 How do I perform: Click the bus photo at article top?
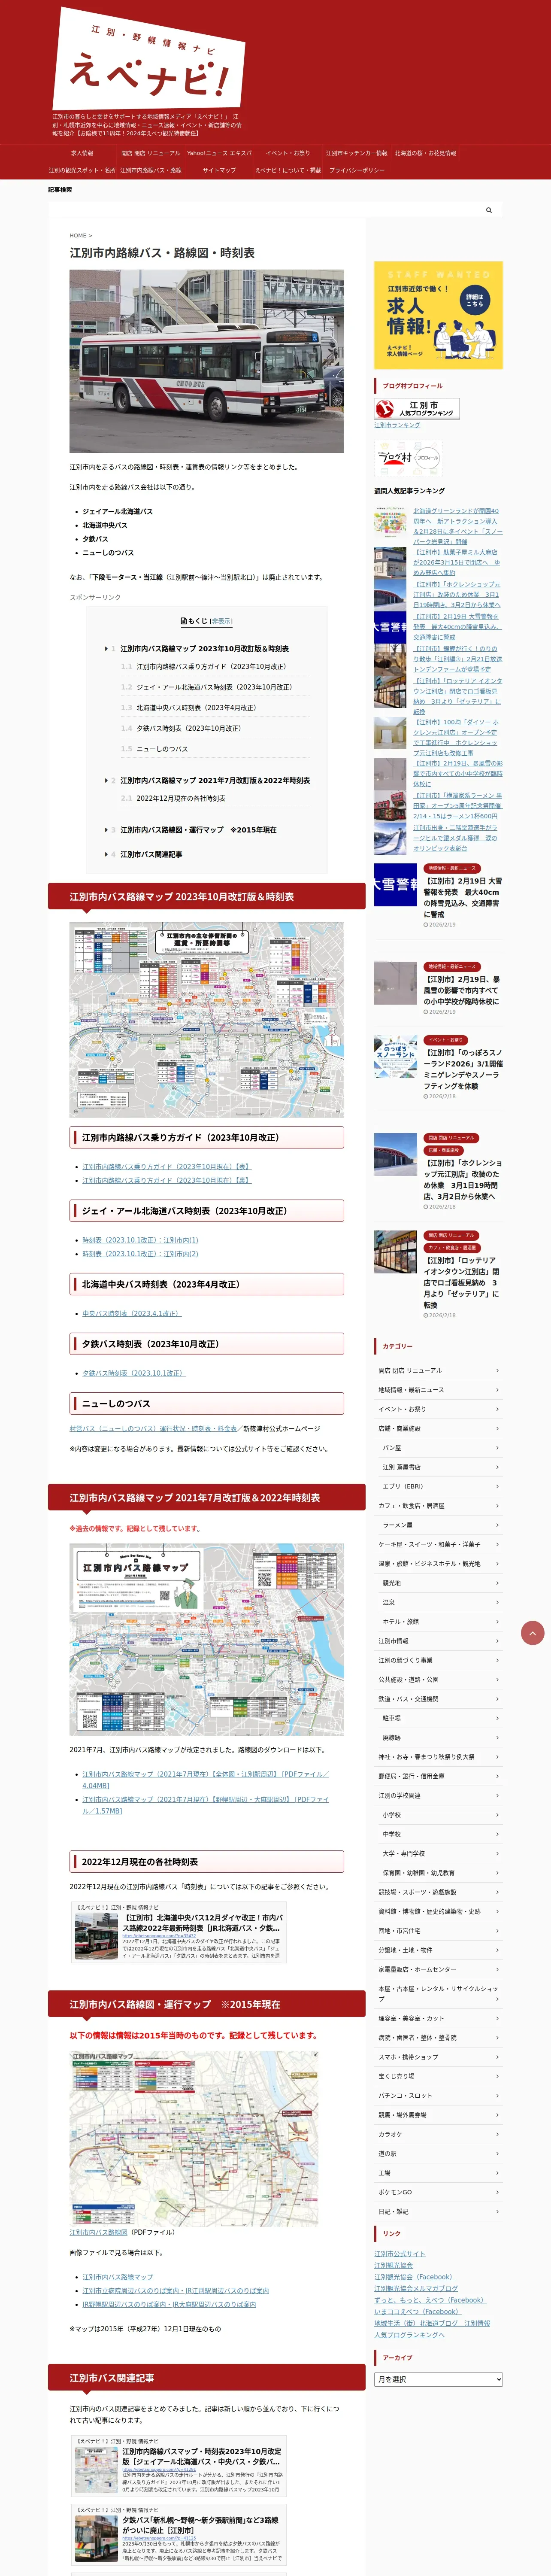click(206, 361)
